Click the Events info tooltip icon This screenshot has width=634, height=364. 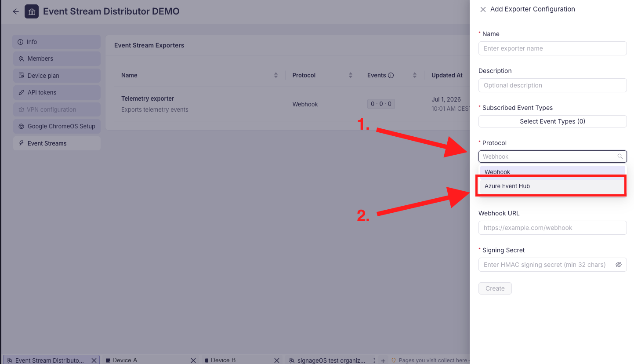391,75
